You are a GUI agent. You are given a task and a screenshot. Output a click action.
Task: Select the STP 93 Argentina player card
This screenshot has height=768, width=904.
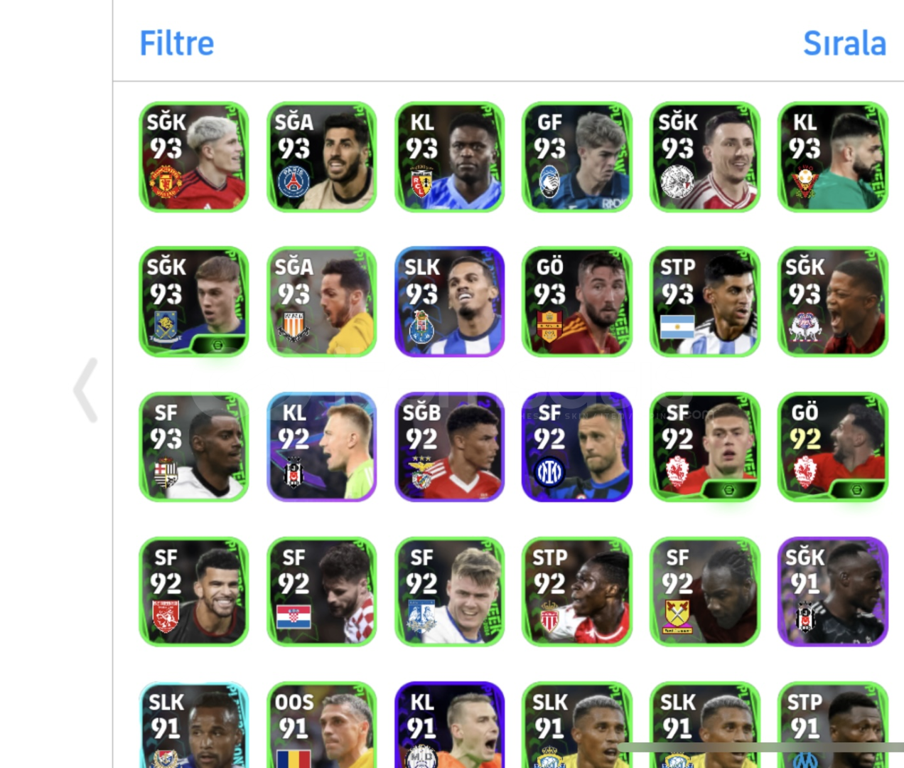pos(705,302)
